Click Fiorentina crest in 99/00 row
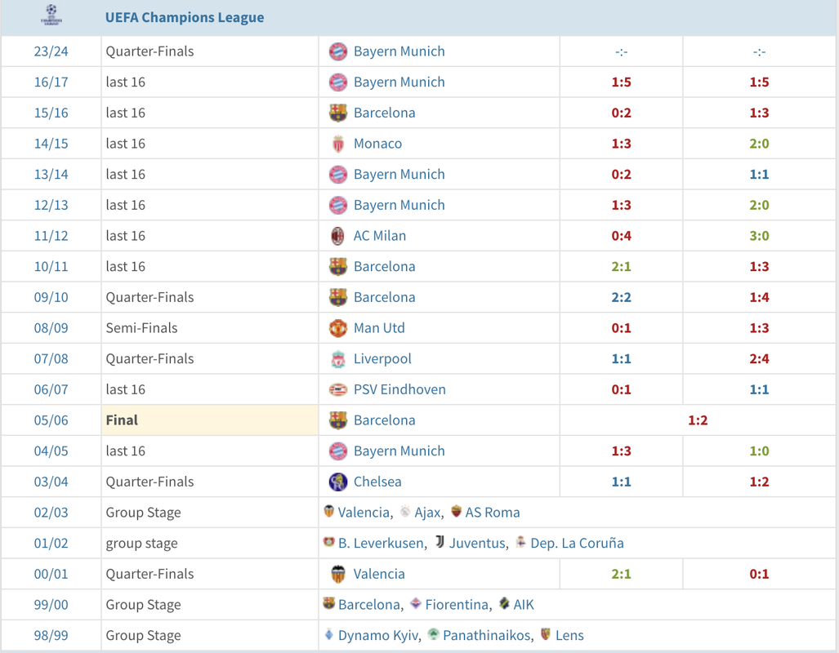 coord(416,604)
